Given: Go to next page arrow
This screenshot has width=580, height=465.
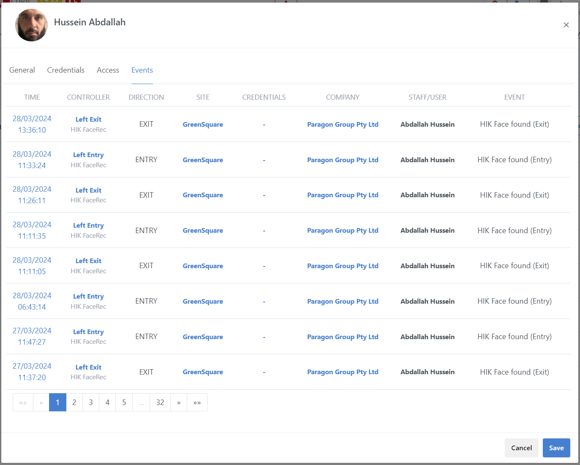Looking at the screenshot, I should click(x=179, y=402).
